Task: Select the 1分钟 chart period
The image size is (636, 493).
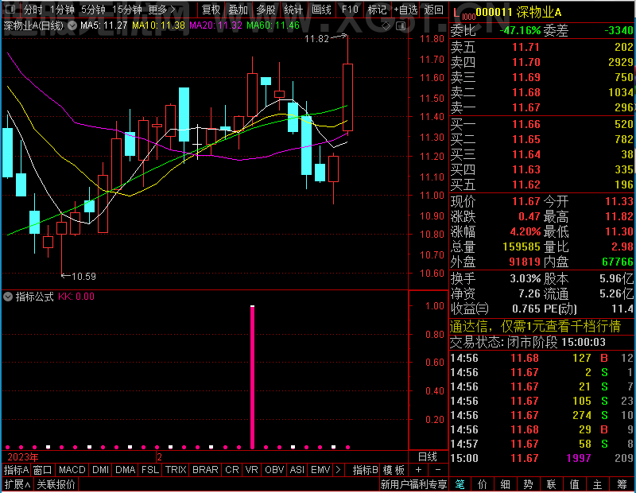Action: (x=62, y=10)
